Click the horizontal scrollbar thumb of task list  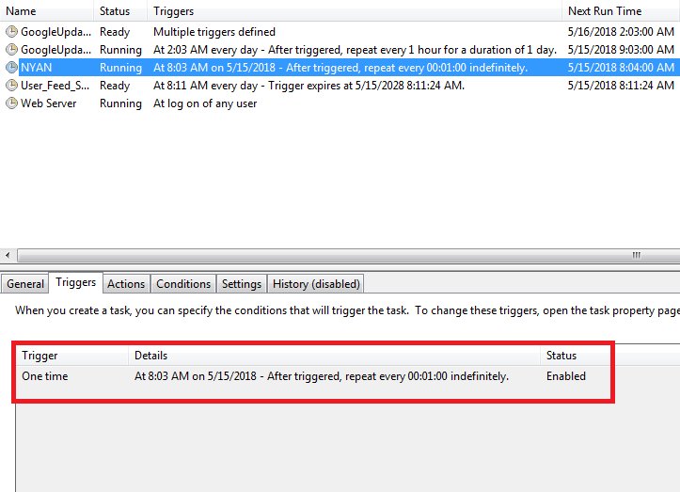349,255
